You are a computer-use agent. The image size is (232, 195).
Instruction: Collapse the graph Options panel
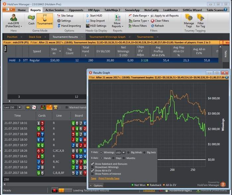(96, 185)
